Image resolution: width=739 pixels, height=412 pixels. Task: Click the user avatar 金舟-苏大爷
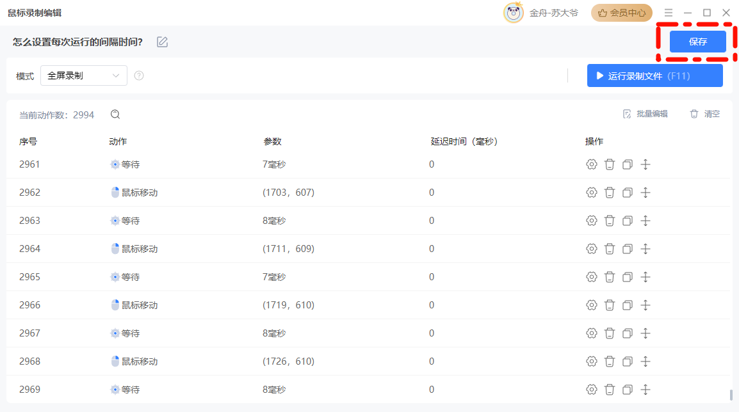[x=514, y=13]
